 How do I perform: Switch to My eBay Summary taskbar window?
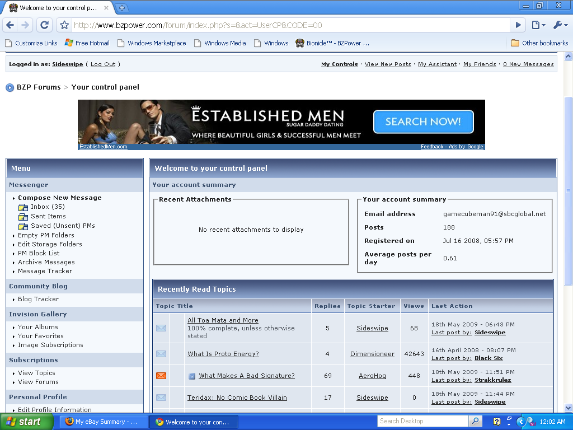(x=103, y=422)
